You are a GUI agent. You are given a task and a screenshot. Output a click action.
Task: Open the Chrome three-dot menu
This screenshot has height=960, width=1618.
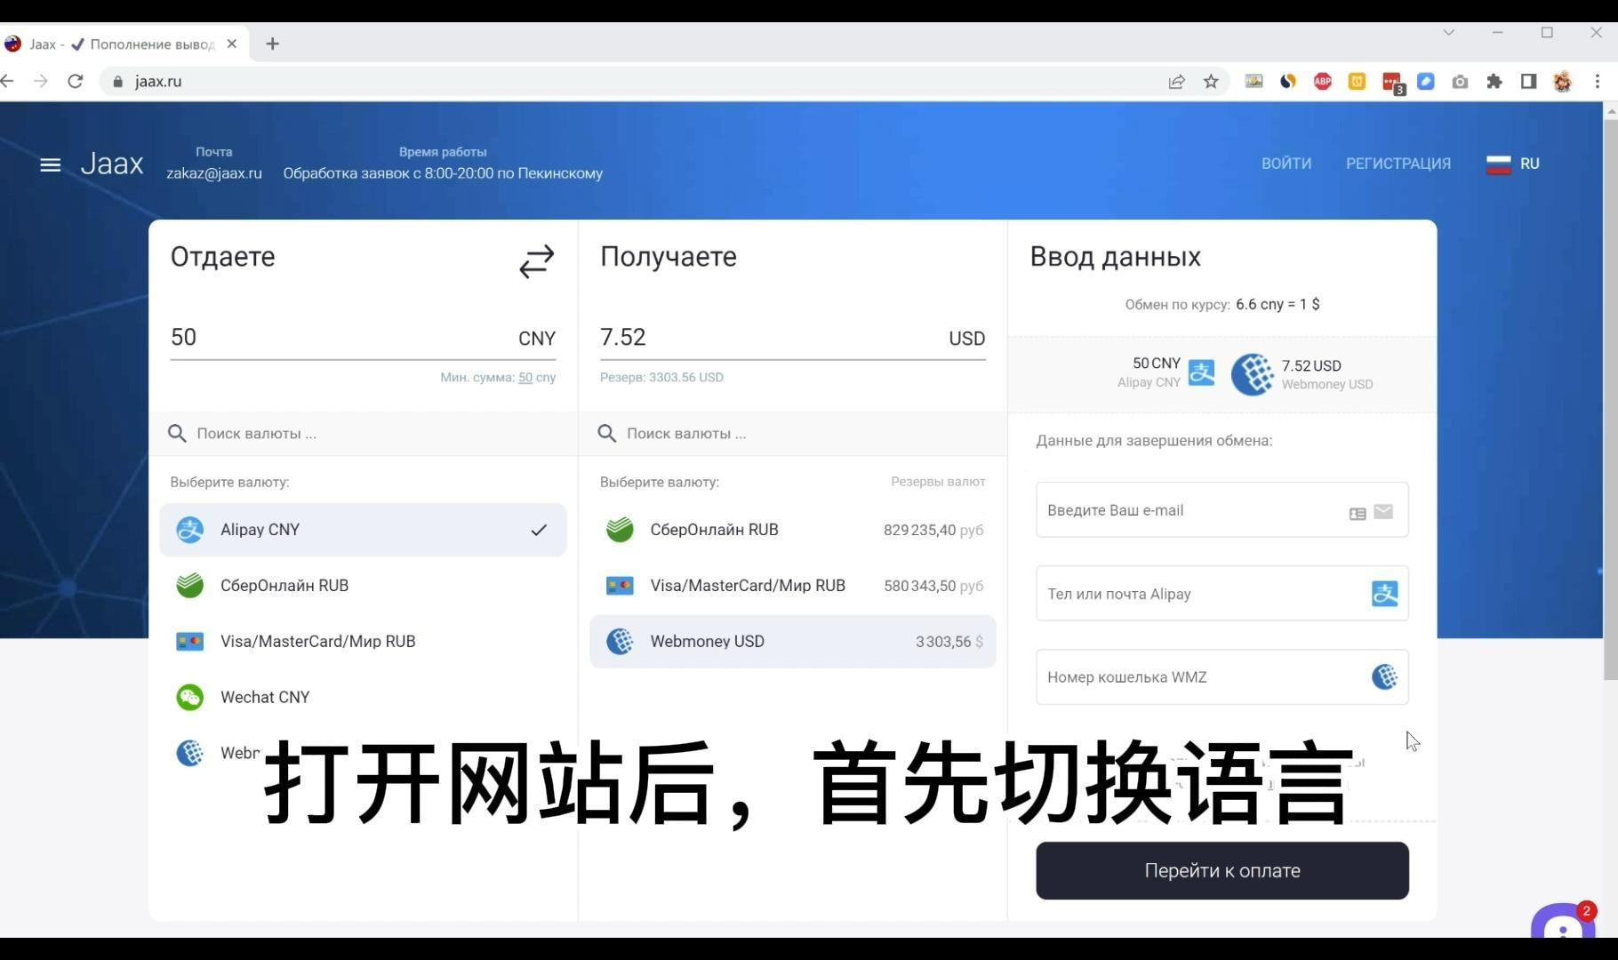click(x=1599, y=81)
